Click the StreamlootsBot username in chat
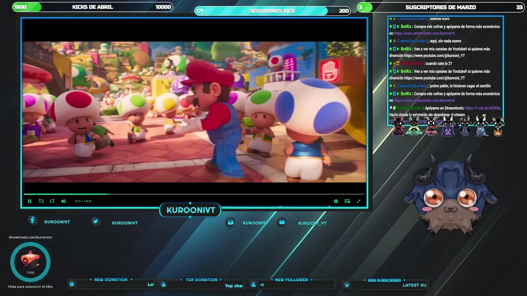The image size is (527, 296). (410, 108)
